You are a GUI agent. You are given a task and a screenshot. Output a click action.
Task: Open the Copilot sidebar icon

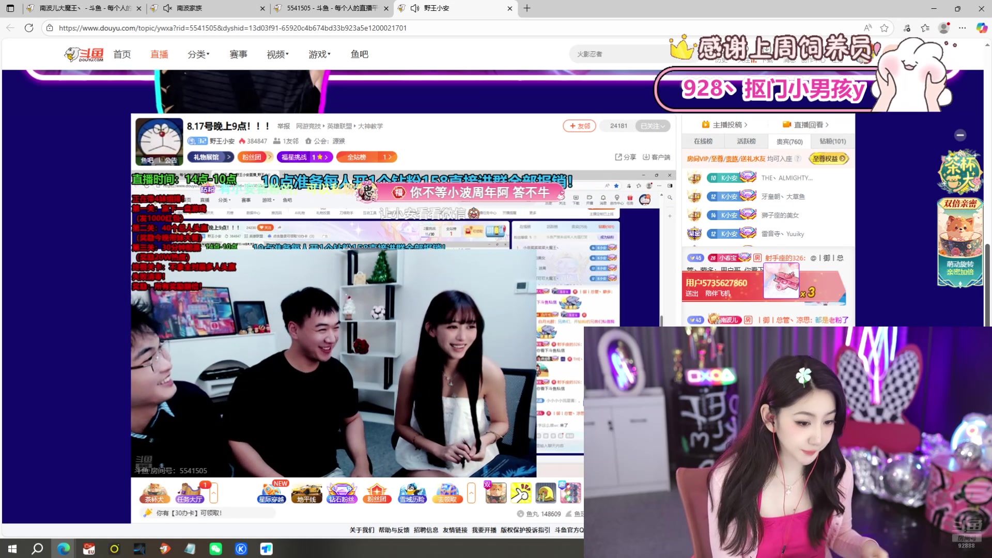pyautogui.click(x=982, y=28)
